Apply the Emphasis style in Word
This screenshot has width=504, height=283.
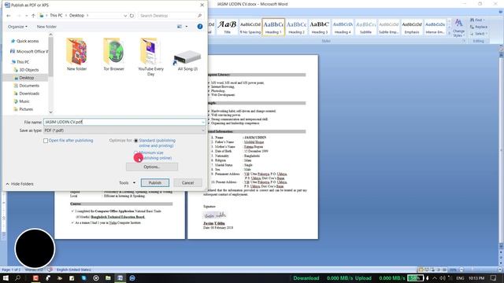(x=412, y=27)
